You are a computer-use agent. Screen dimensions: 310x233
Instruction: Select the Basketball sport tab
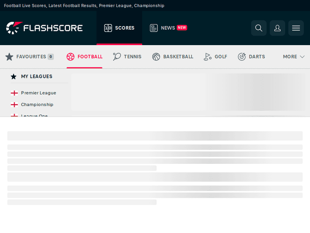pos(173,57)
